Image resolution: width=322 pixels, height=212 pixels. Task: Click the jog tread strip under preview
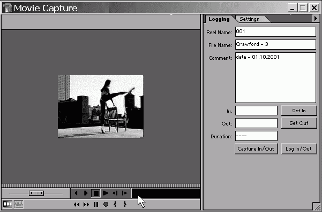pyautogui.click(x=101, y=186)
